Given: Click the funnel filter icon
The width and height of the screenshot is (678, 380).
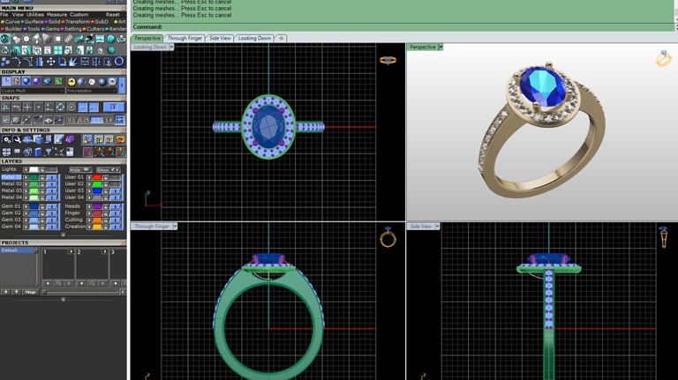Looking at the screenshot, I should pyautogui.click(x=48, y=152).
